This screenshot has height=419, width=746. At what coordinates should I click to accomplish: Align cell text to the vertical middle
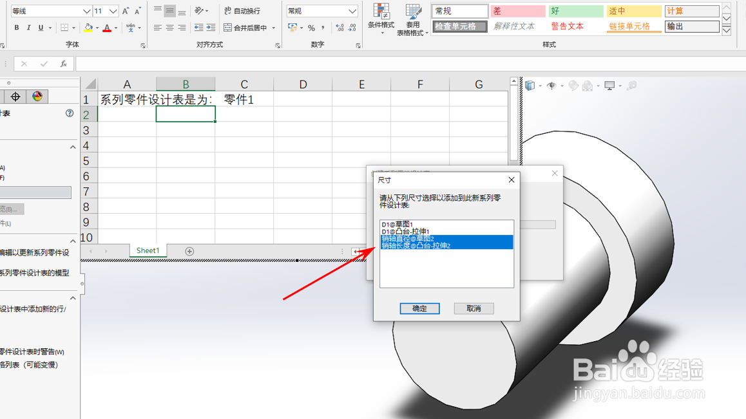coord(170,10)
